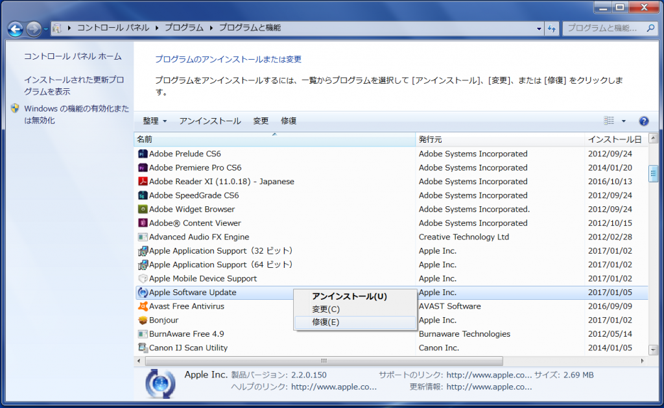This screenshot has width=664, height=408.
Task: Click the horizontal scrollbar right arrow
Action: 643,361
